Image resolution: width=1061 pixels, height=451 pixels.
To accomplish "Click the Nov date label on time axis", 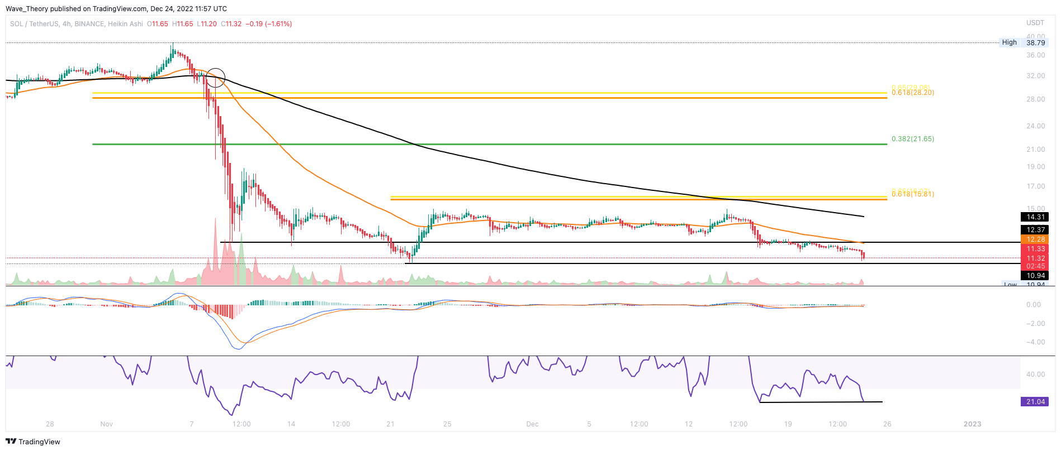I will pyautogui.click(x=107, y=424).
